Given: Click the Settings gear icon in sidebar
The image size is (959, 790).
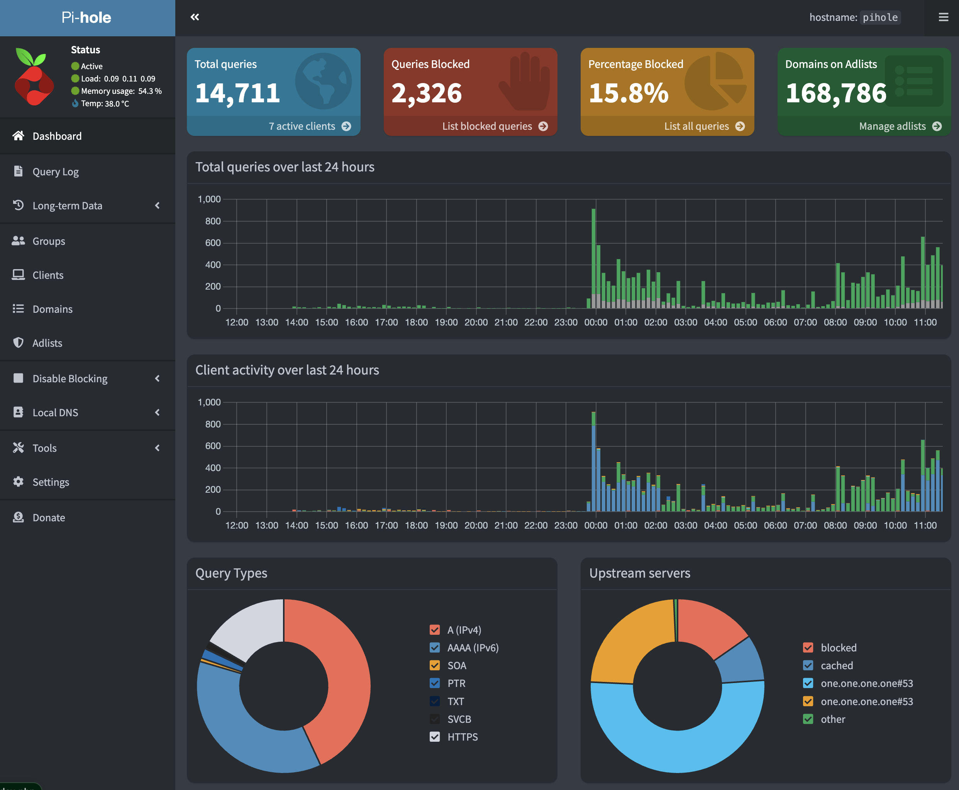Looking at the screenshot, I should coord(18,481).
